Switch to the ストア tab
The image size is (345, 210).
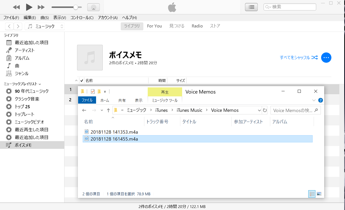[215, 26]
